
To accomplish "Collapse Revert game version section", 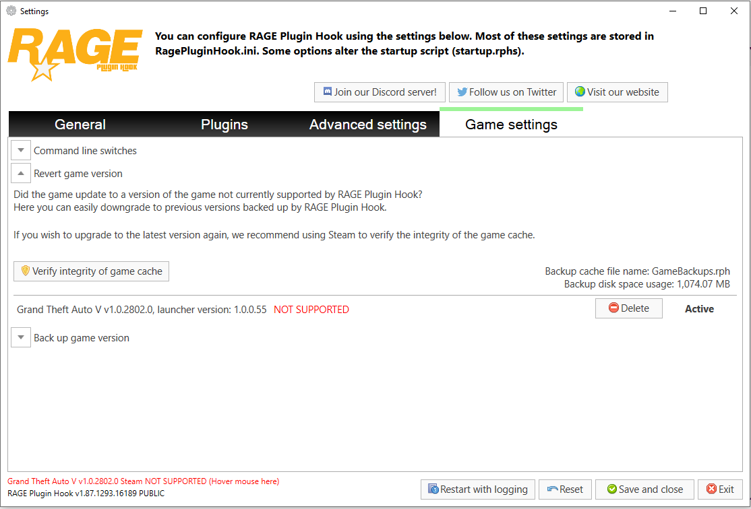I will (21, 174).
